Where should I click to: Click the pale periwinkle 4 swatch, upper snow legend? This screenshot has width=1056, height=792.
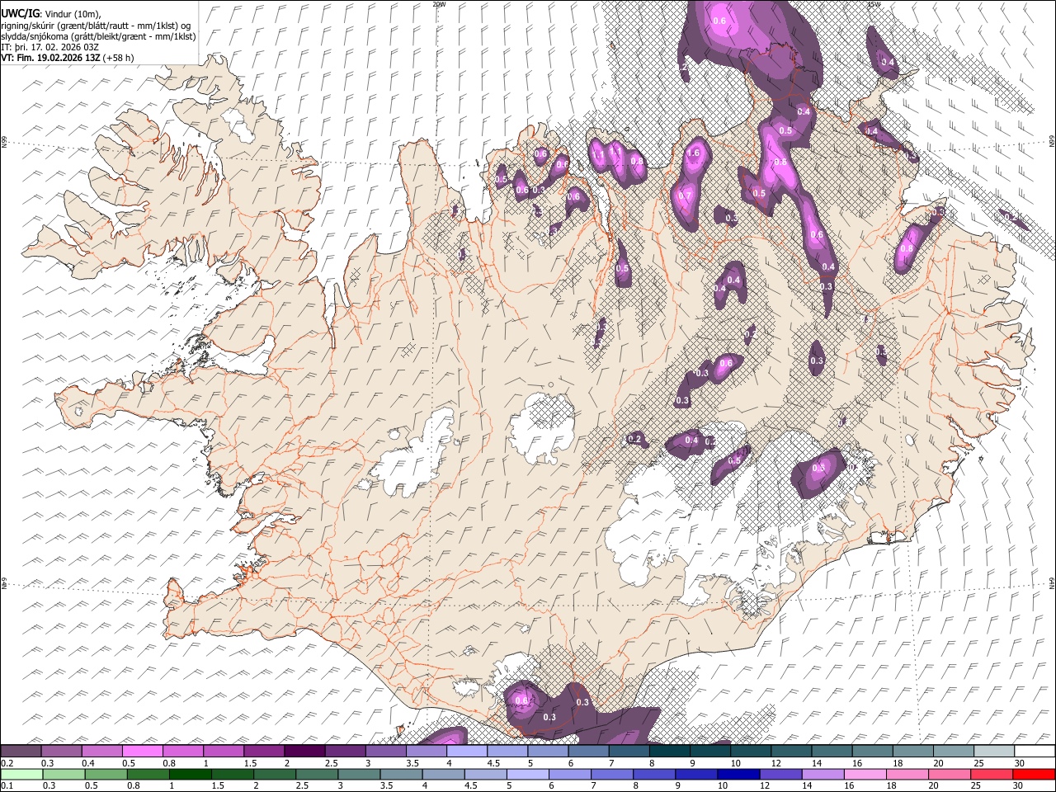466,751
